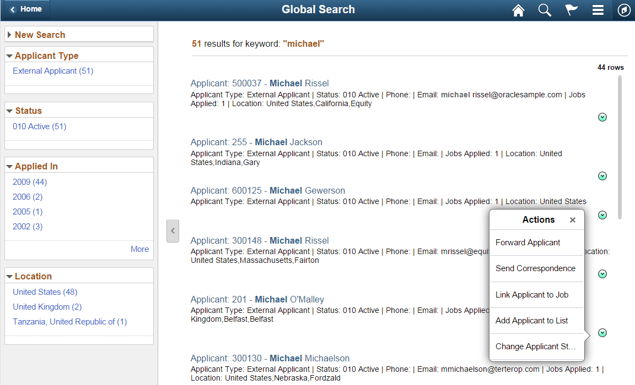This screenshot has height=385, width=635.
Task: Filter results by 010 Active status
Action: click(x=39, y=126)
